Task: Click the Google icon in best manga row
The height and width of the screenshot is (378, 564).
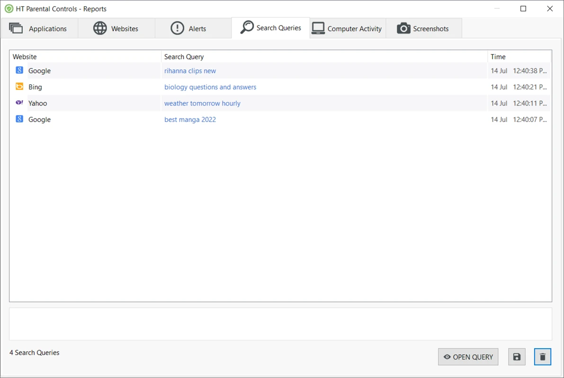Action: pos(19,119)
